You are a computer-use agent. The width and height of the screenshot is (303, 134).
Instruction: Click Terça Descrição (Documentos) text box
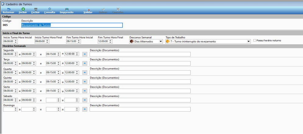[x=140, y=63]
